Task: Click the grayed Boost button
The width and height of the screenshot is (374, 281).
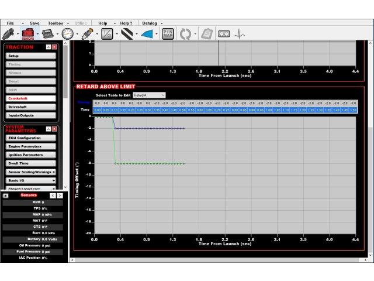Action: 31,81
